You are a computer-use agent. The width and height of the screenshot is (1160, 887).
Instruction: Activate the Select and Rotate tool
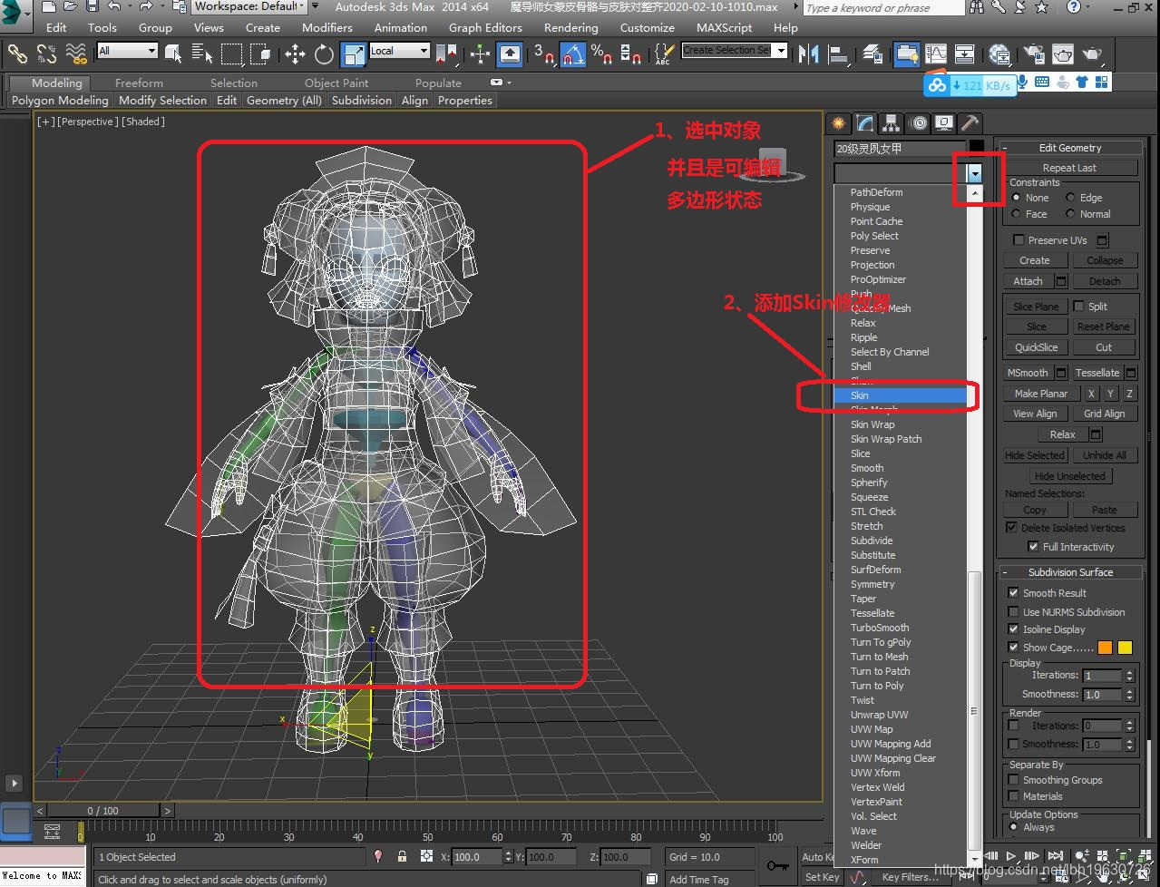324,54
